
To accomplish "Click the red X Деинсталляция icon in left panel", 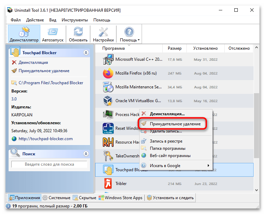I will [14, 62].
